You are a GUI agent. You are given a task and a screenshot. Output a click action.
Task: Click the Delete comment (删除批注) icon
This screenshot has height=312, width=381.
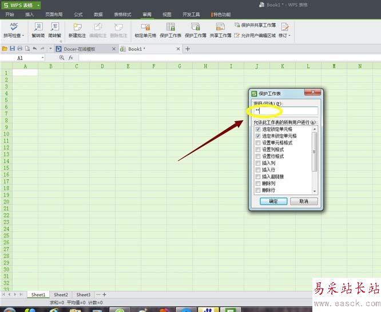(118, 27)
